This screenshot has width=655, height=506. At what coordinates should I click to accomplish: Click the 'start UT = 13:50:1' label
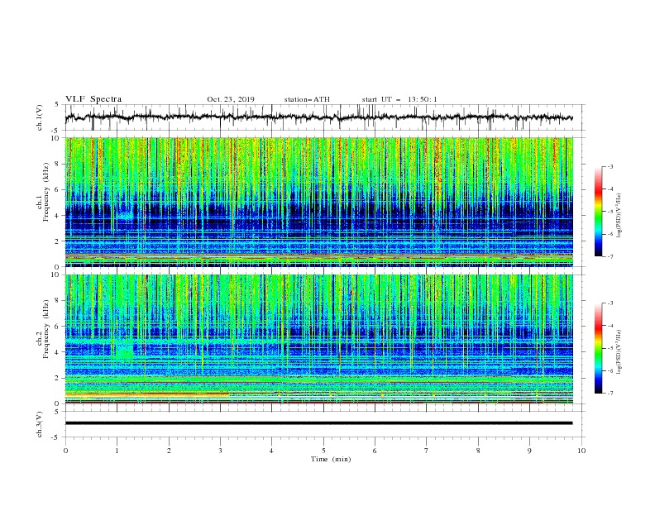(399, 99)
